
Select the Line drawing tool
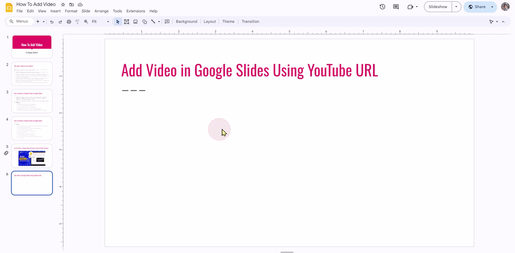153,21
